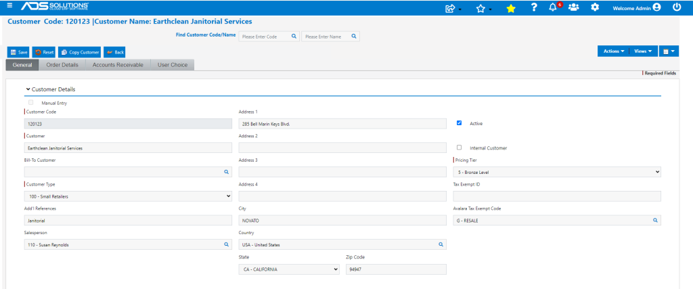Click the power logout icon
This screenshot has width=693, height=289.
click(x=677, y=7)
